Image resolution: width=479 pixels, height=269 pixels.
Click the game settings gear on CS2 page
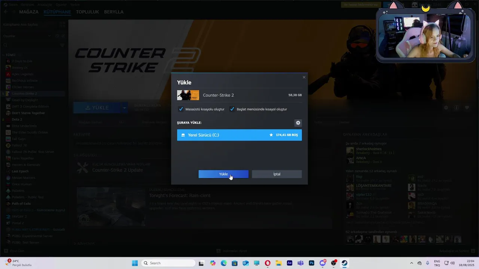446,108
